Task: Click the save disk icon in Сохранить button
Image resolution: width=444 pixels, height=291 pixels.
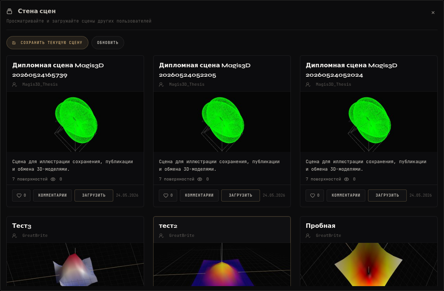Action: (14, 43)
